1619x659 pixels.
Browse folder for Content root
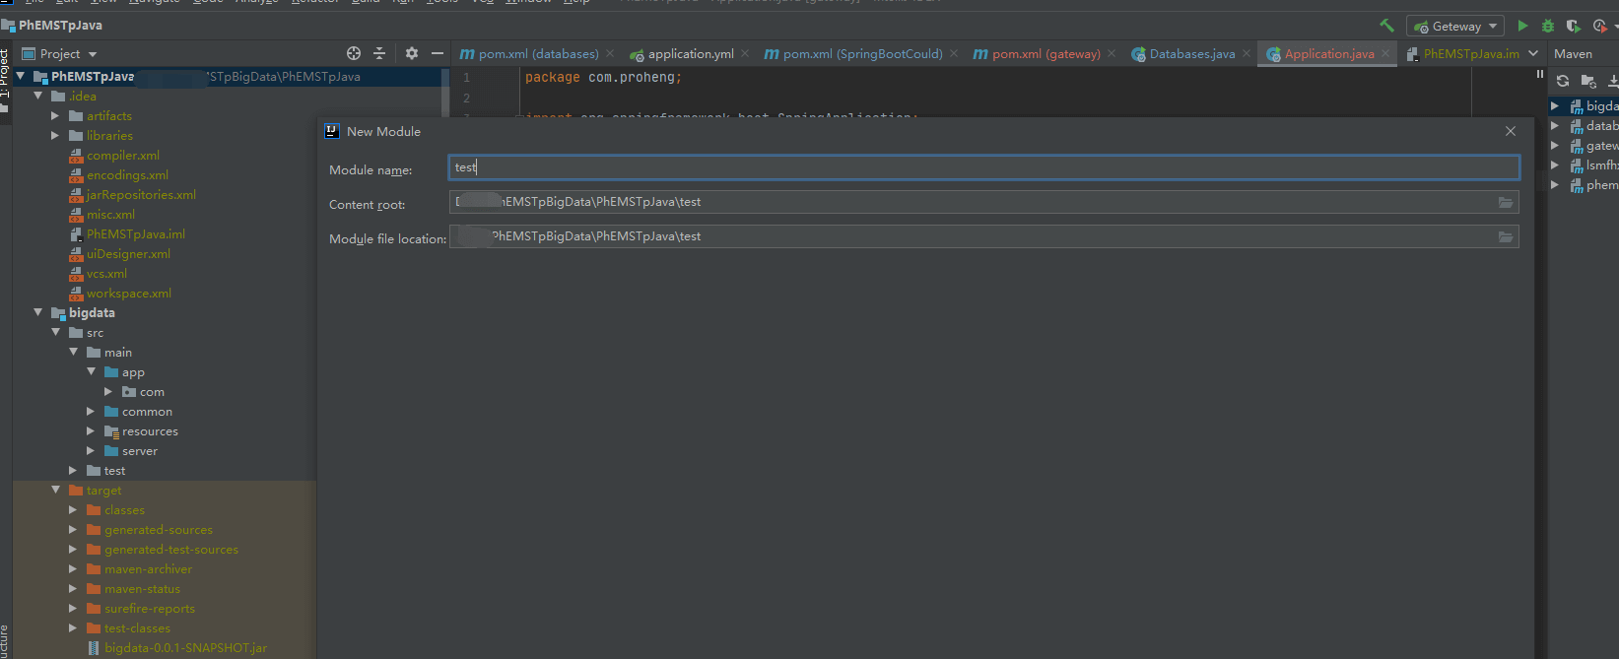tap(1505, 202)
